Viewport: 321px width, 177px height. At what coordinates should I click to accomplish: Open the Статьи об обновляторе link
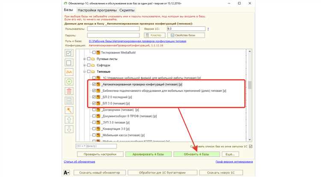tap(80, 162)
